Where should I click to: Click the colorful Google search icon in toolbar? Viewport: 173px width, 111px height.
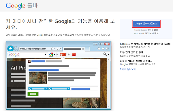click(51, 55)
